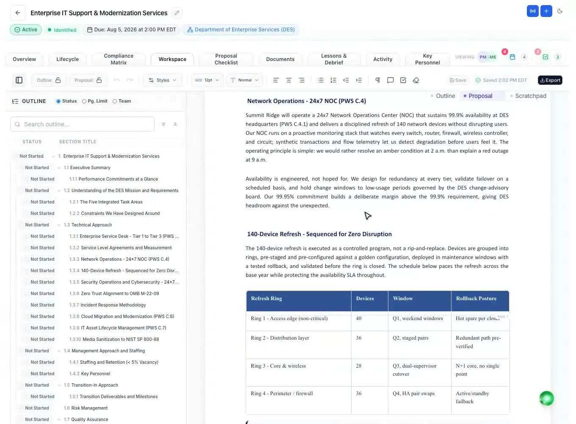Open Department of Enterprise Services (DES) link
This screenshot has width=576, height=424.
click(x=241, y=30)
